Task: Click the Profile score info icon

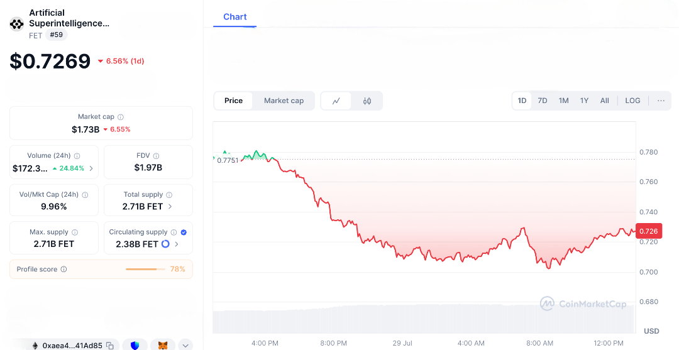Action: [63, 269]
